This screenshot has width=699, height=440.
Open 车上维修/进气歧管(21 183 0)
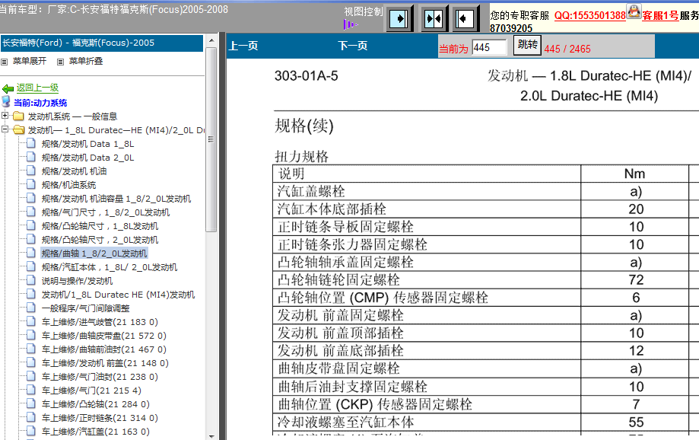point(100,322)
